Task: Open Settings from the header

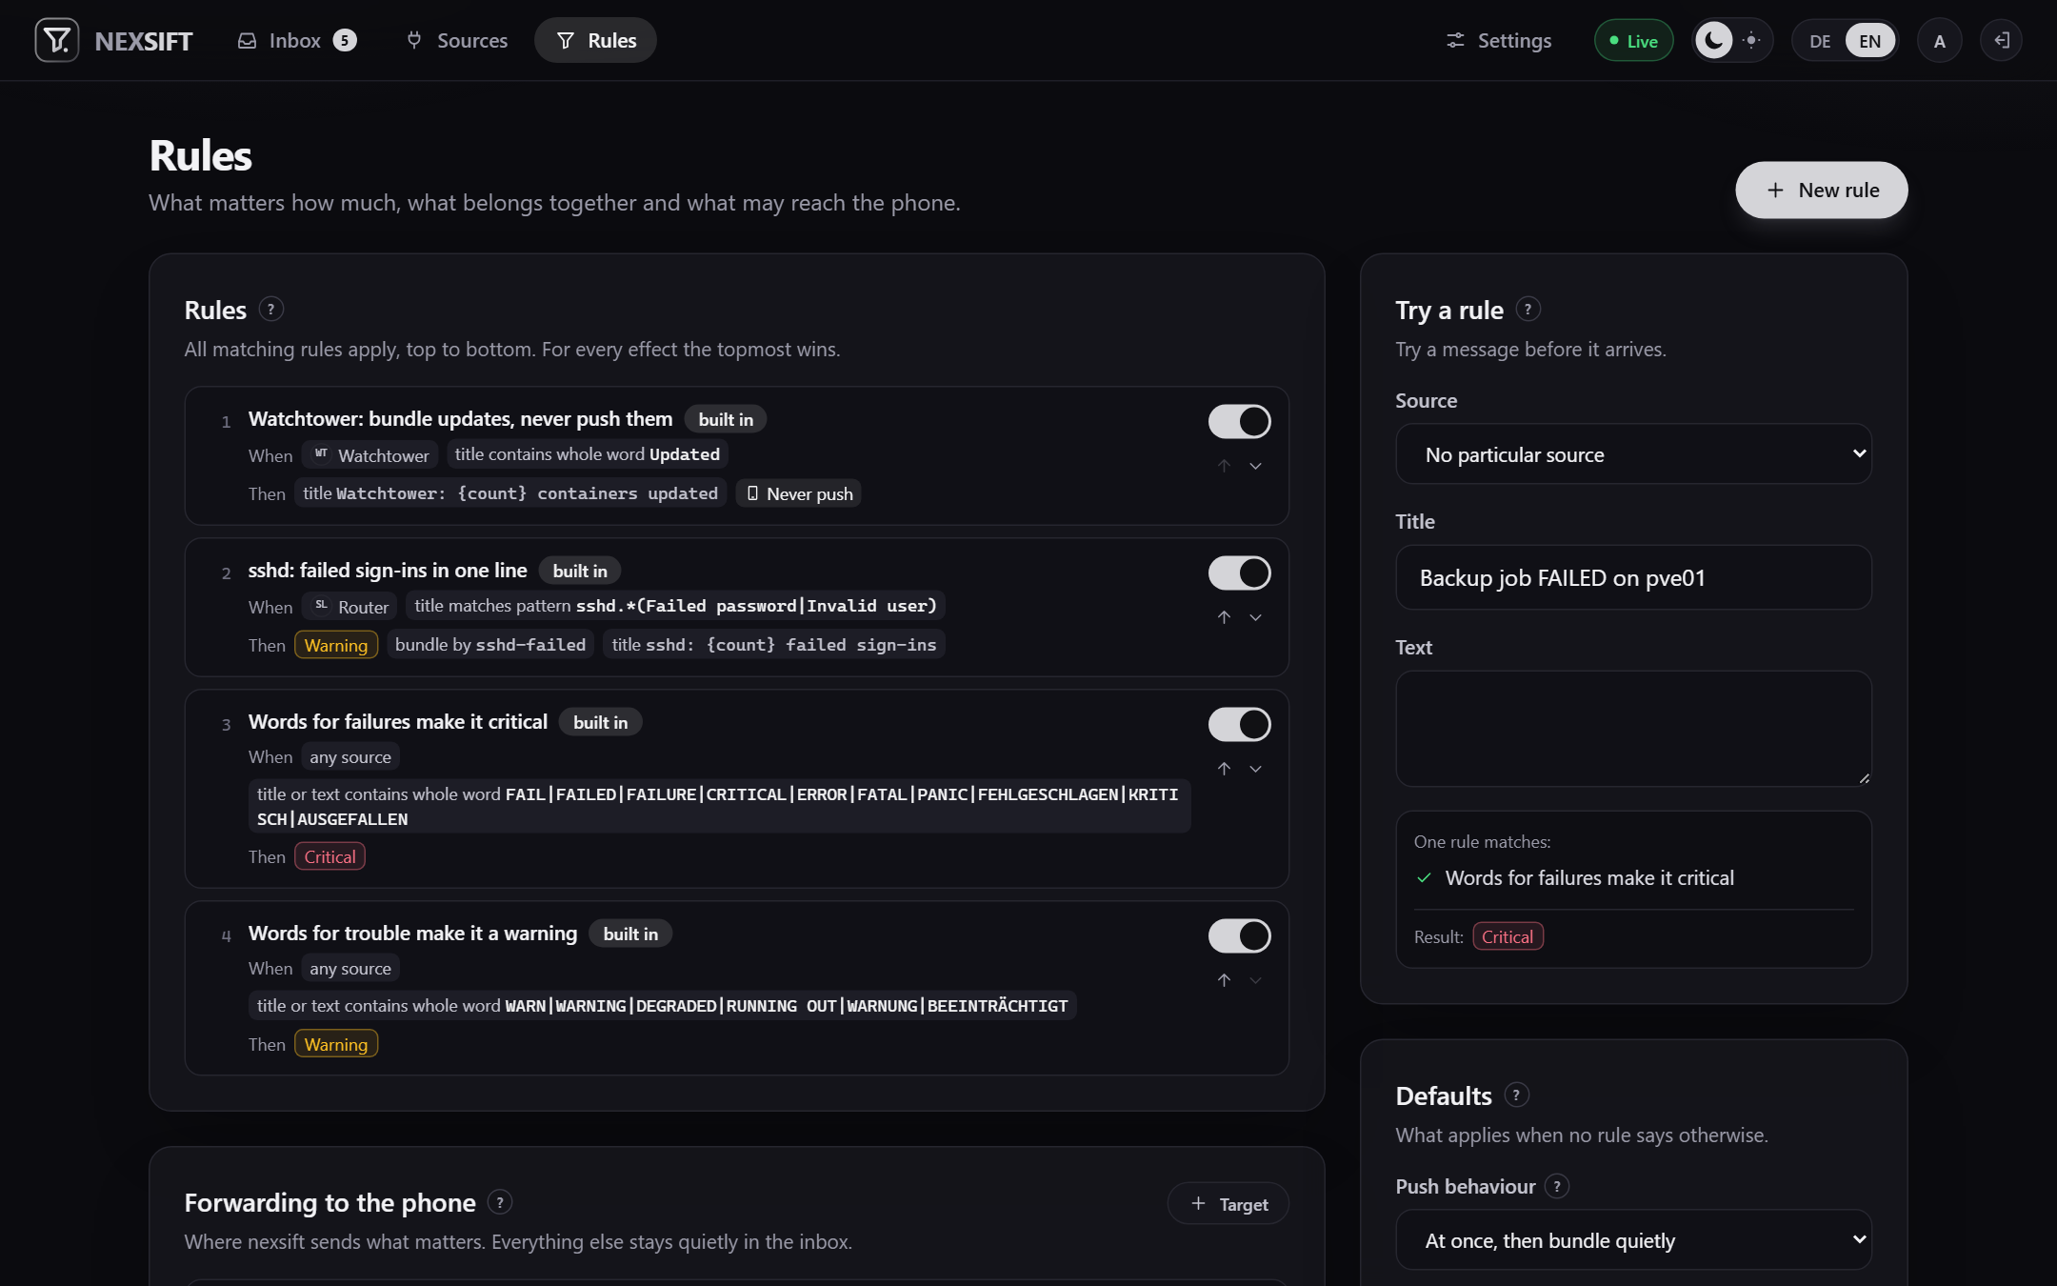Action: click(1499, 40)
